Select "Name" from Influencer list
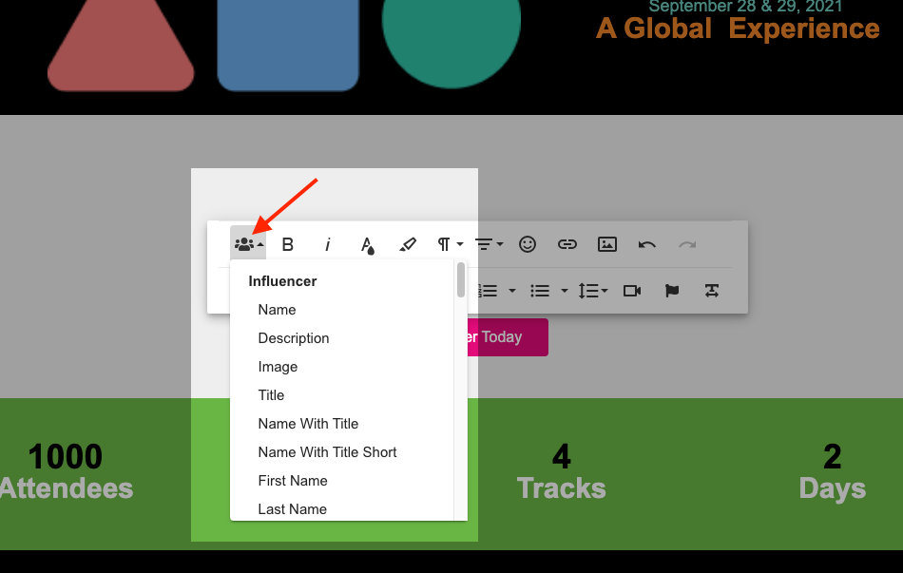Viewport: 903px width, 573px height. [x=277, y=310]
